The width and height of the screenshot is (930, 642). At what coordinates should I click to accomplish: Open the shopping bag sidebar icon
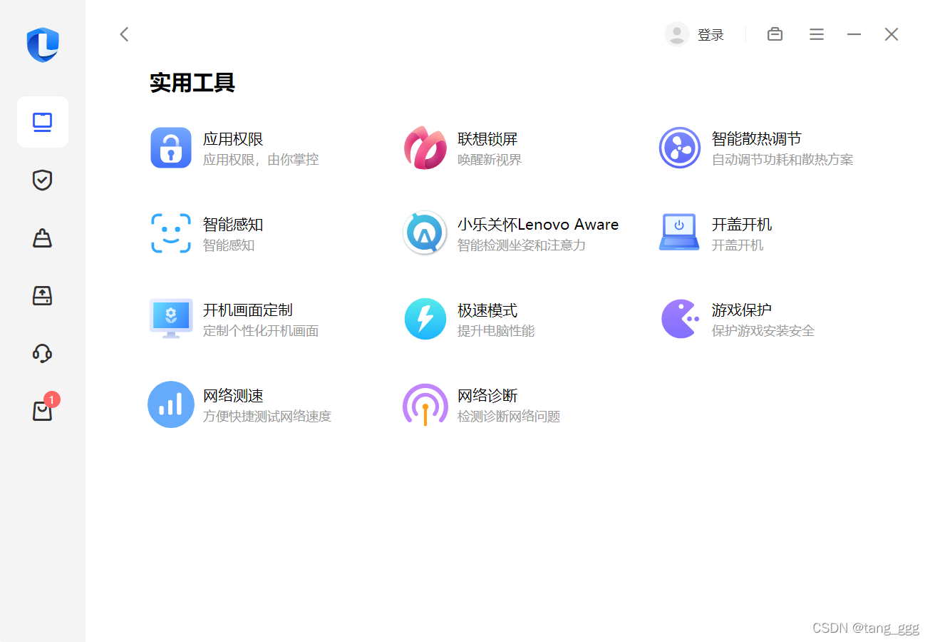43,411
